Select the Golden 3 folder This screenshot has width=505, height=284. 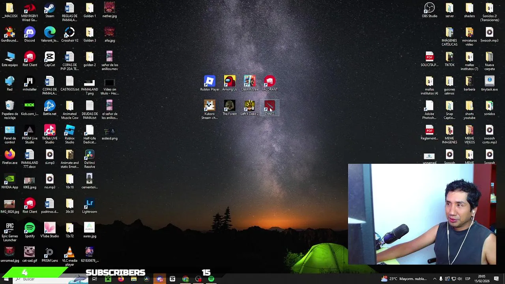click(x=90, y=35)
